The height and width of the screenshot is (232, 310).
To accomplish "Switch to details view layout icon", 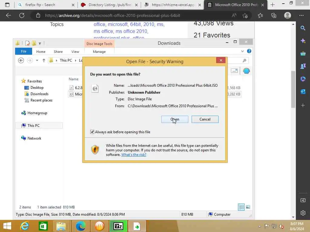I will pos(241,207).
